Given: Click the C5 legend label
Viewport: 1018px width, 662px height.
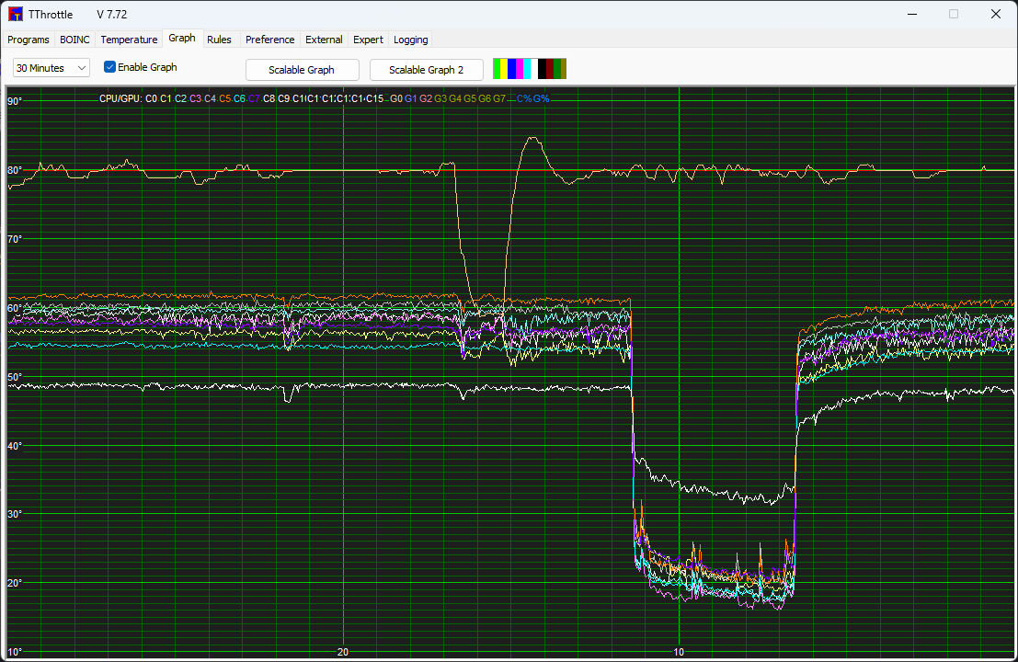Looking at the screenshot, I should click(x=224, y=98).
